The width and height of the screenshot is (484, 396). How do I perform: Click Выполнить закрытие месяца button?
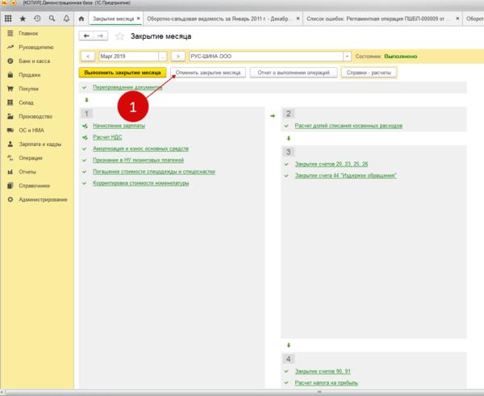(x=123, y=73)
